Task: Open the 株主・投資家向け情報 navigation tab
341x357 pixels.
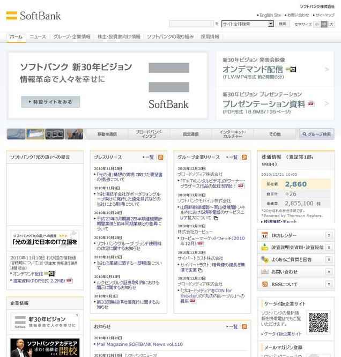Action: [119, 36]
